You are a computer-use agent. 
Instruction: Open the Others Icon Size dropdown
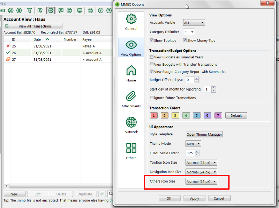pos(201,181)
